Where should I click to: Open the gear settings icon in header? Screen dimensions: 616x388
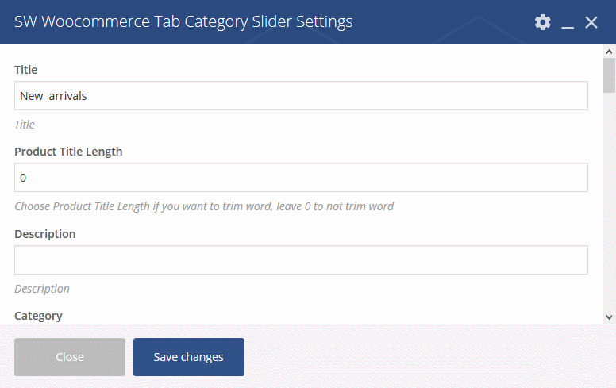[x=542, y=22]
